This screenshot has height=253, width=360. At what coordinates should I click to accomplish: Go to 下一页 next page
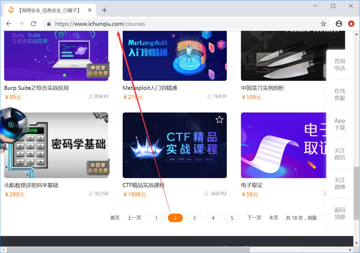tap(254, 218)
